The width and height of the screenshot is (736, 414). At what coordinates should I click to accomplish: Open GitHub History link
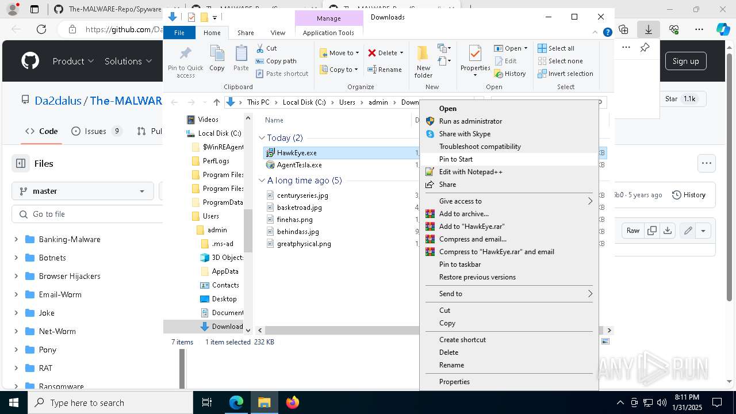pyautogui.click(x=689, y=195)
